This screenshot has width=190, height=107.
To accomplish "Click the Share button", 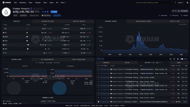I will [x=54, y=12].
